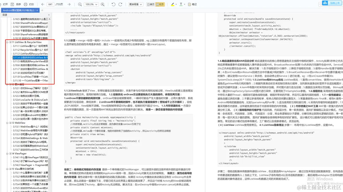Collapse the 3.14 ViewPager node
343x192 pixels.
7,153
